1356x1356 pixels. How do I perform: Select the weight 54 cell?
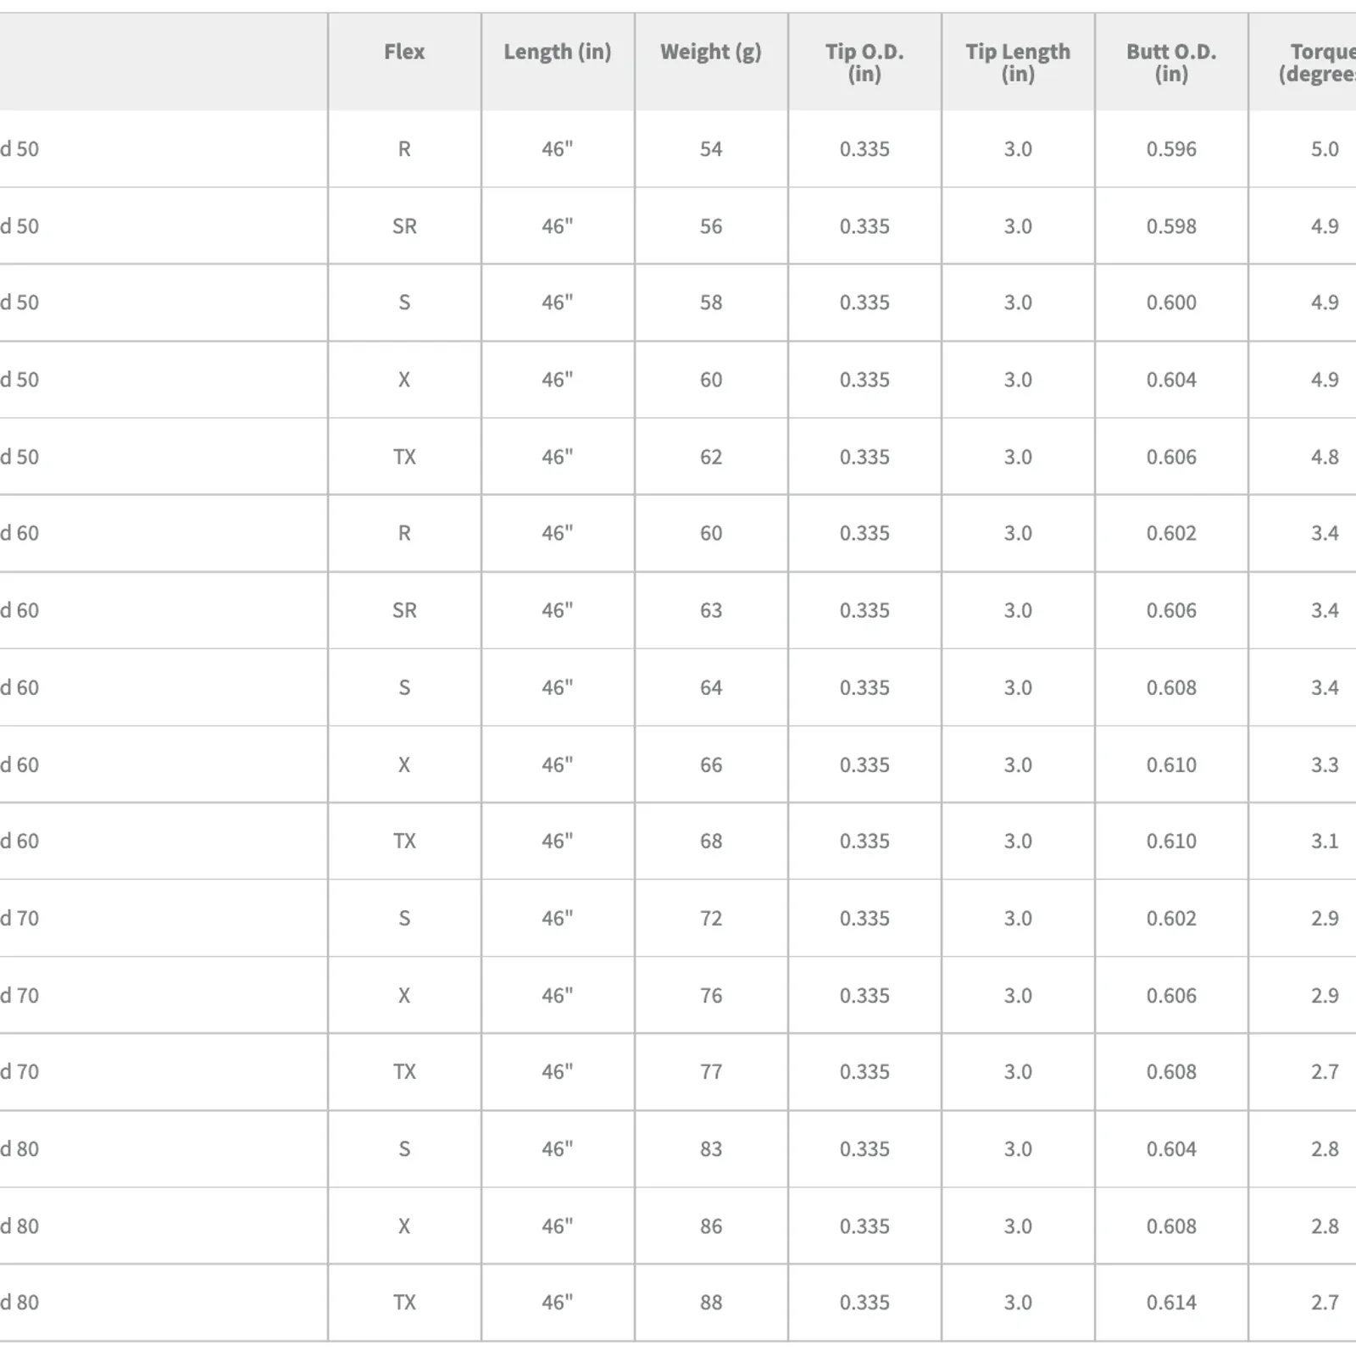pos(711,149)
